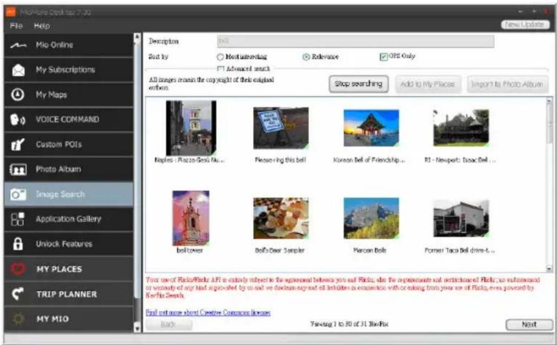Open the Mio Online section
557x345 pixels.
(x=69, y=45)
